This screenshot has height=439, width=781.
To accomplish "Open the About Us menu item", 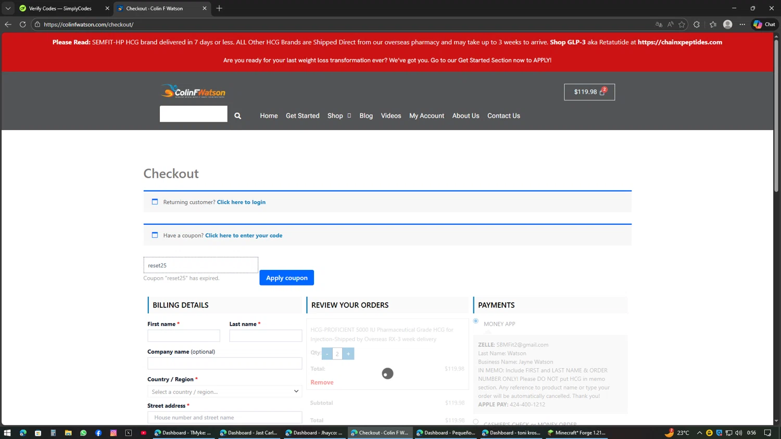I will point(465,116).
